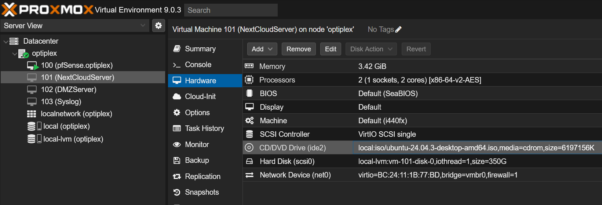This screenshot has height=205, width=602.
Task: Open the Disk Action dropdown
Action: coord(371,49)
